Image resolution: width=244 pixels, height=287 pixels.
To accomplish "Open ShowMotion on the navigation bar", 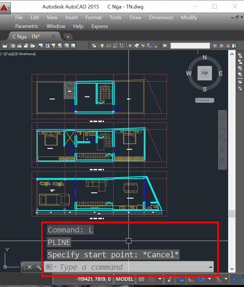I will [223, 161].
